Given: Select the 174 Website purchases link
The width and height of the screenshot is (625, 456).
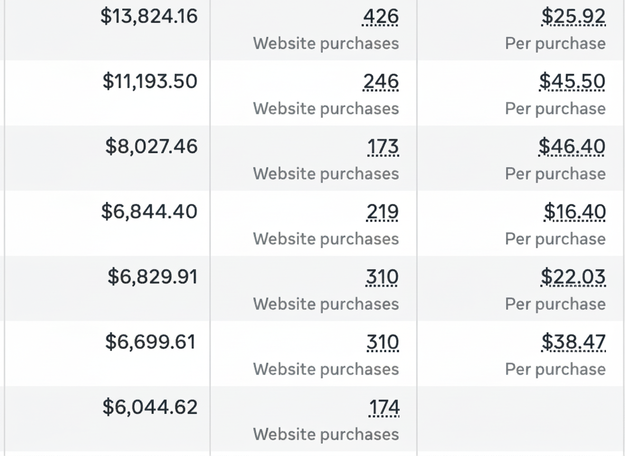Looking at the screenshot, I should [x=384, y=407].
